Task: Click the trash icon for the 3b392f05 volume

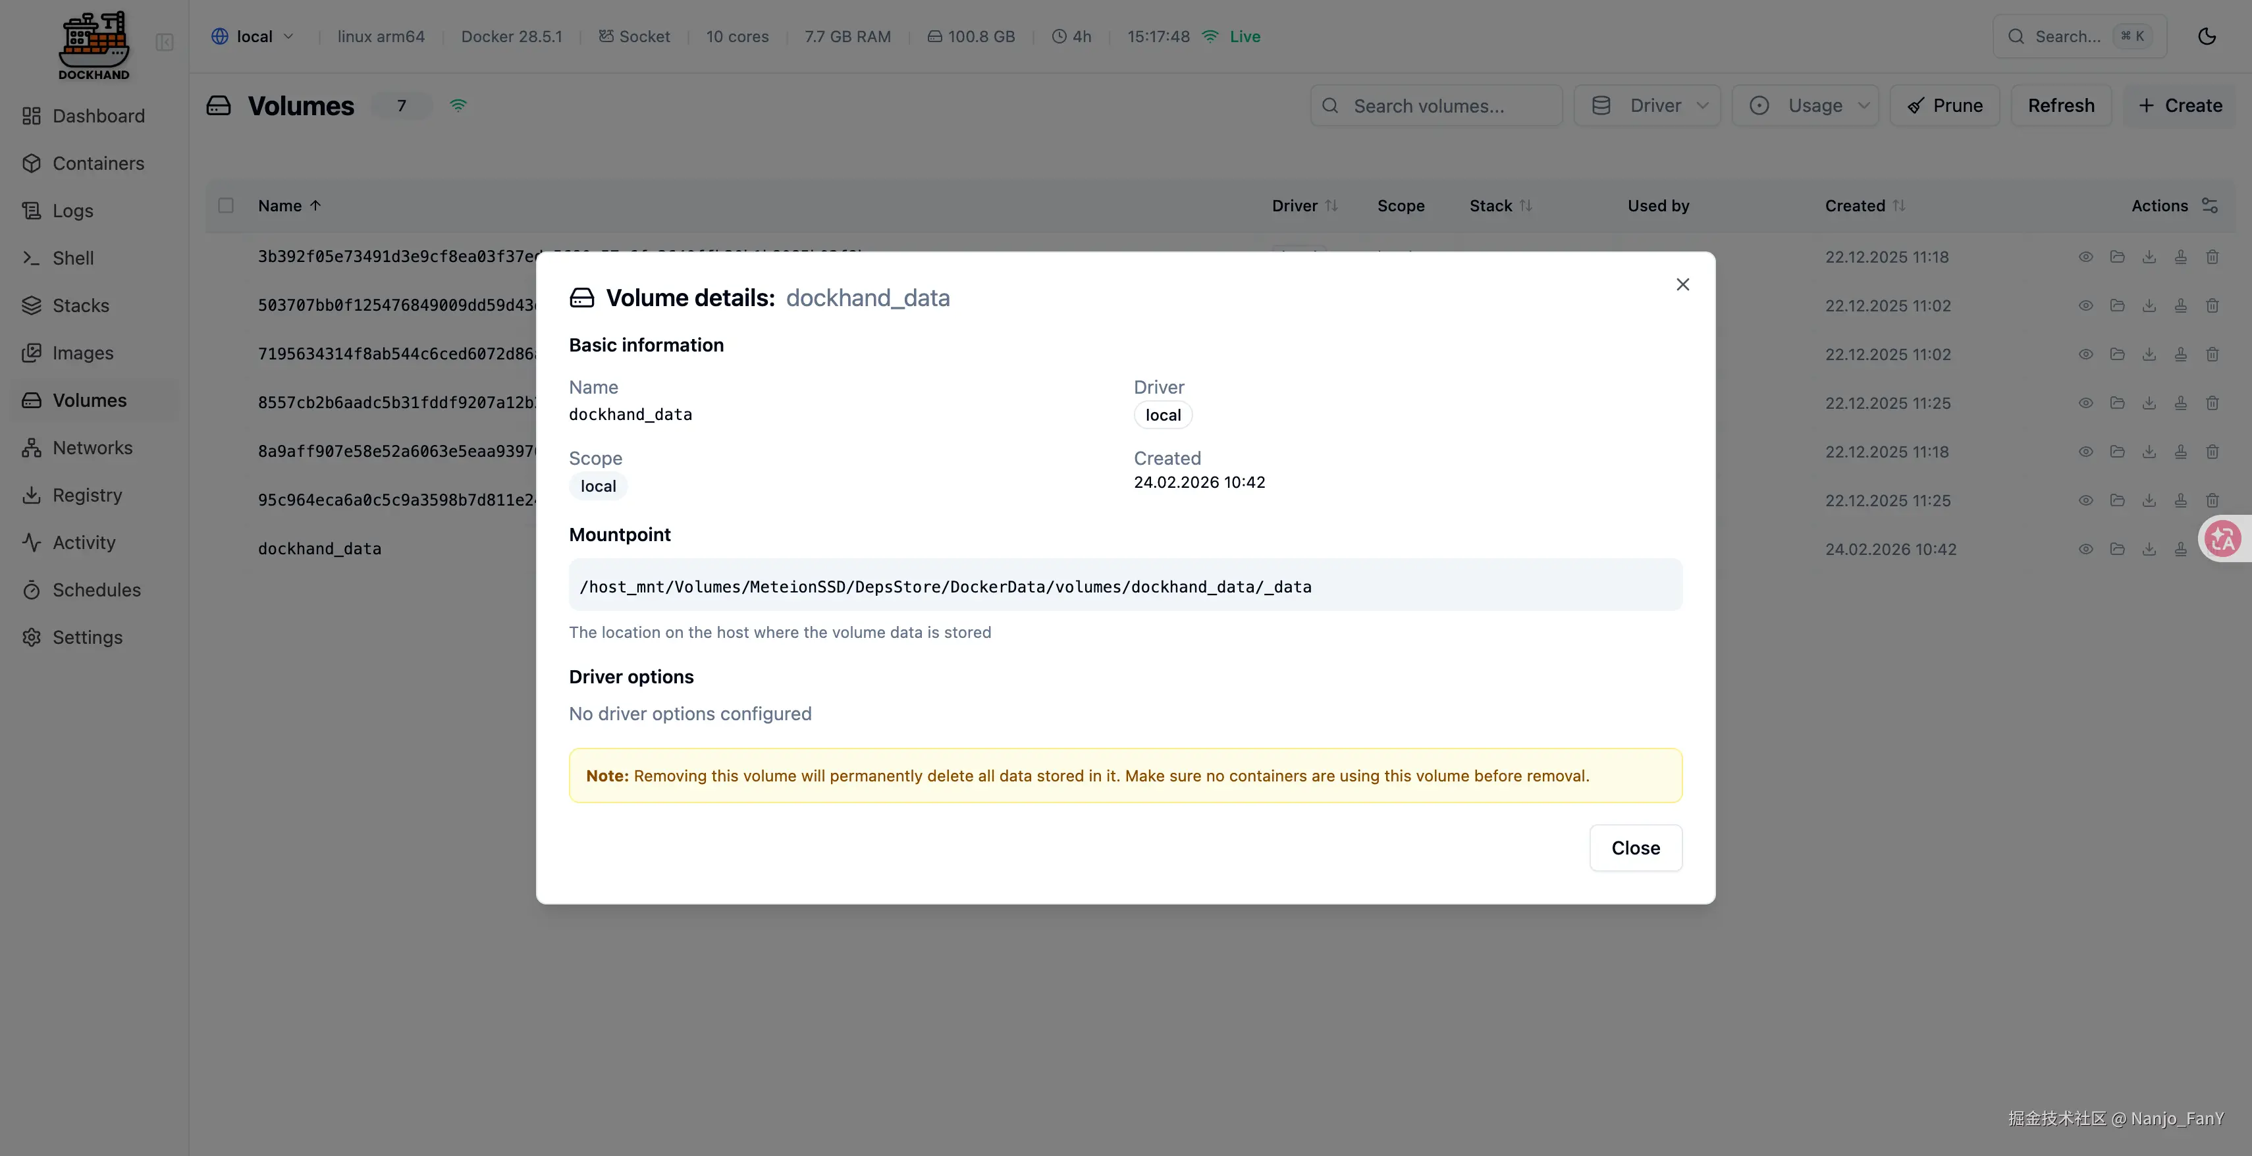Action: pyautogui.click(x=2212, y=257)
